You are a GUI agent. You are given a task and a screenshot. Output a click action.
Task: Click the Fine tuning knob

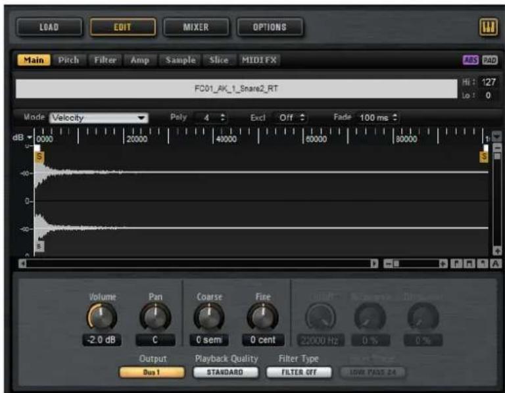(x=263, y=317)
